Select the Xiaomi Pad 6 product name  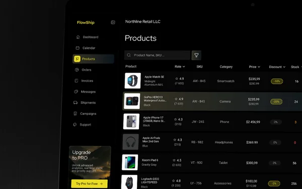150,160
